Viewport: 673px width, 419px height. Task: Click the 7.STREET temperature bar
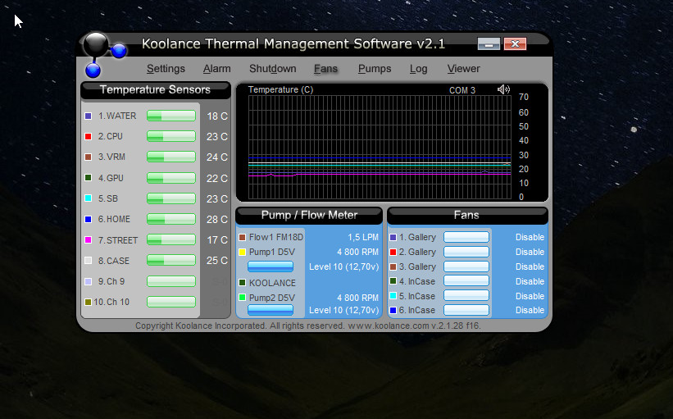[x=171, y=239]
